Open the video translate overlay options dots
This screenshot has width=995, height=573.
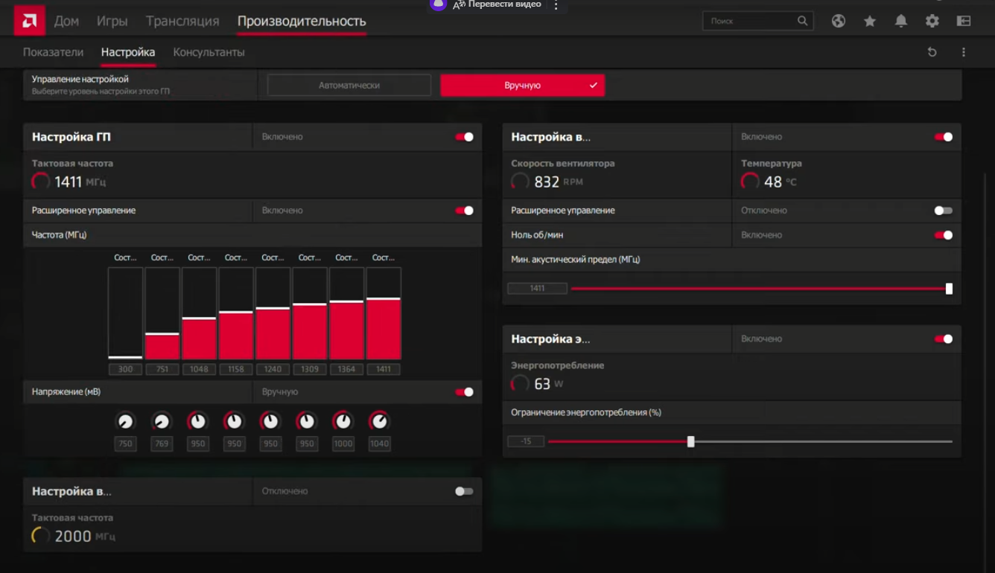coord(556,5)
